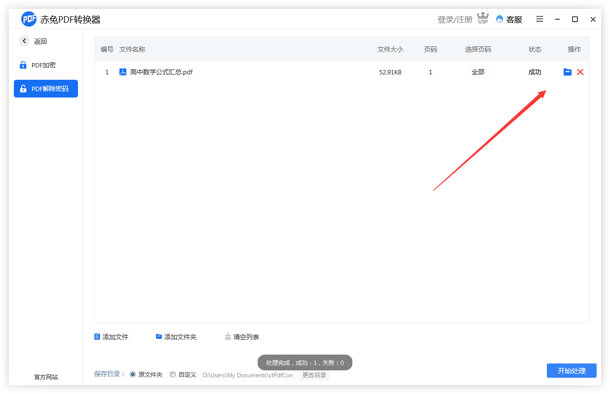
Task: Click the 赤兔PDF转换器 logo icon
Action: click(x=29, y=19)
